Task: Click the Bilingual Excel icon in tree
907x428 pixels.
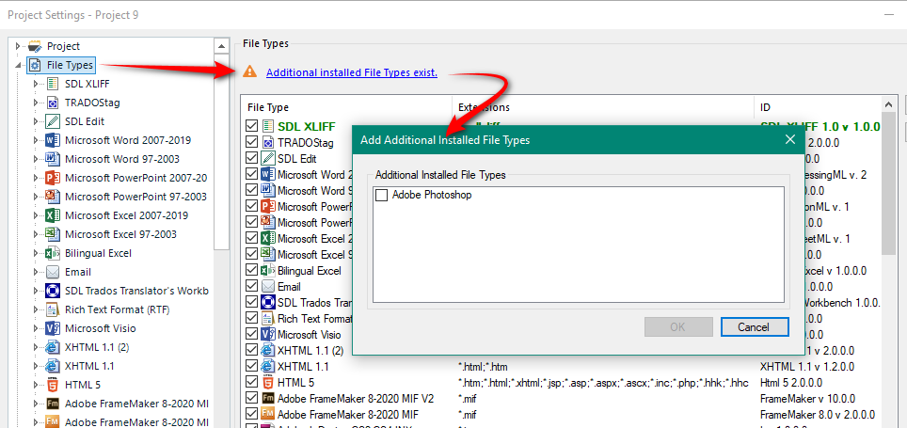Action: tap(53, 253)
